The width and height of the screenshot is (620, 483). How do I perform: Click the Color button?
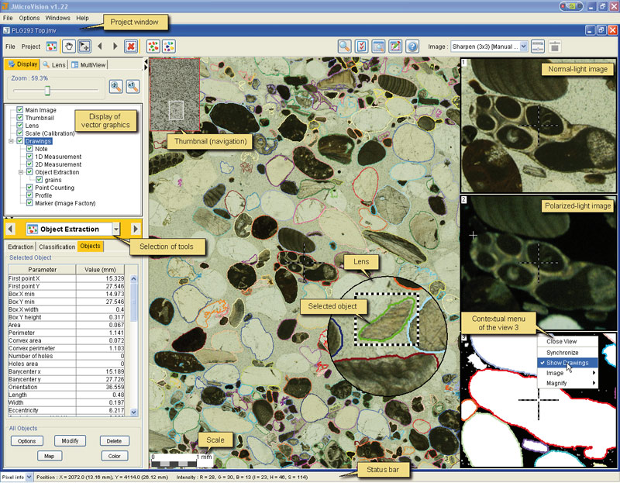coord(114,456)
